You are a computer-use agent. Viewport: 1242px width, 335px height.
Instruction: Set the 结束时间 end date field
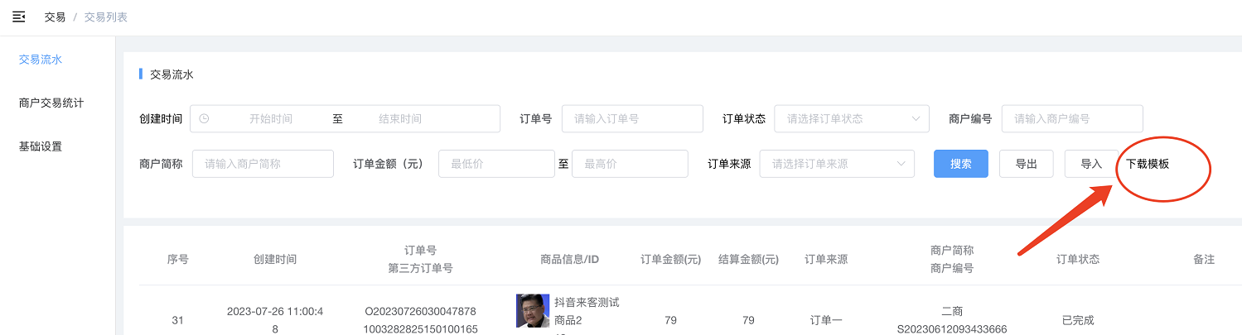tap(400, 118)
